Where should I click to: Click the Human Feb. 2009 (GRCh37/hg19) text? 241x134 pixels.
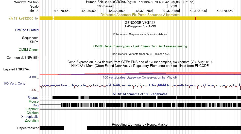111,2
